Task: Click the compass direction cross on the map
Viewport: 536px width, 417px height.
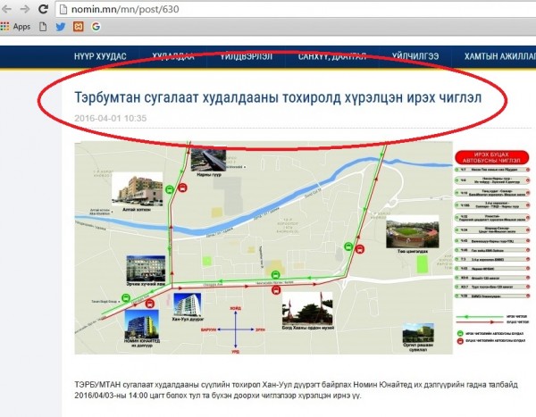Action: coord(236,329)
